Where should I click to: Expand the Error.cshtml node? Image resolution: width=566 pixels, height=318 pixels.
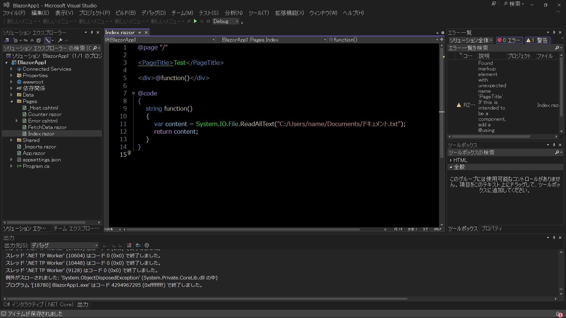pyautogui.click(x=17, y=121)
